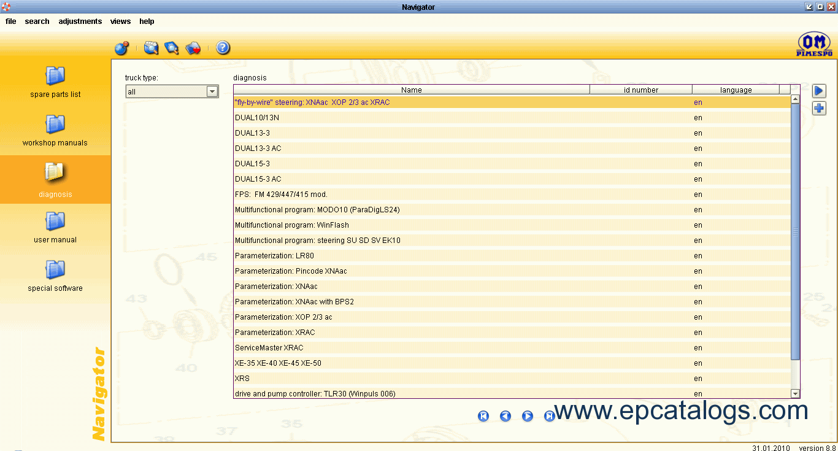Select Multifunctional program: steering SU SD row
This screenshot has height=451, width=838.
(512, 241)
